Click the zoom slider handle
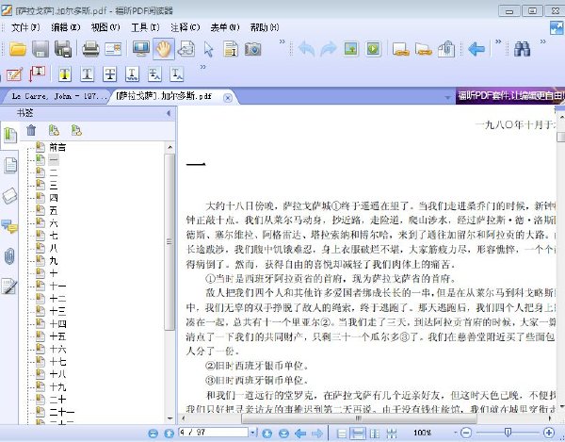Viewport: 565px width, 442px height. click(x=508, y=432)
